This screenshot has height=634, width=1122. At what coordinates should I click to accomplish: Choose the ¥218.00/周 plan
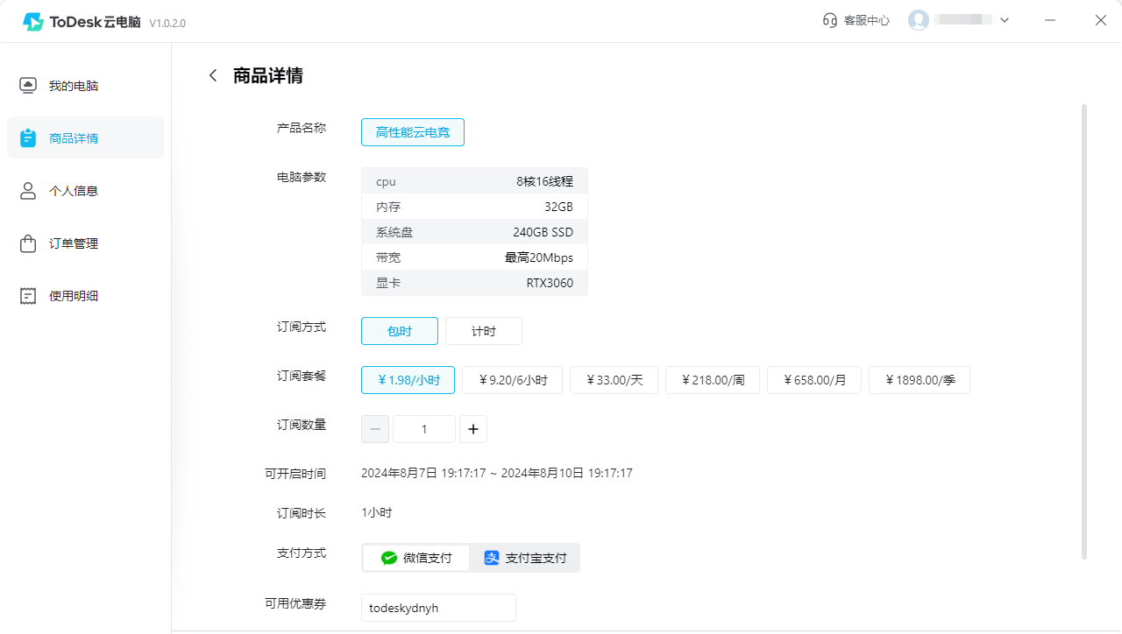(713, 380)
